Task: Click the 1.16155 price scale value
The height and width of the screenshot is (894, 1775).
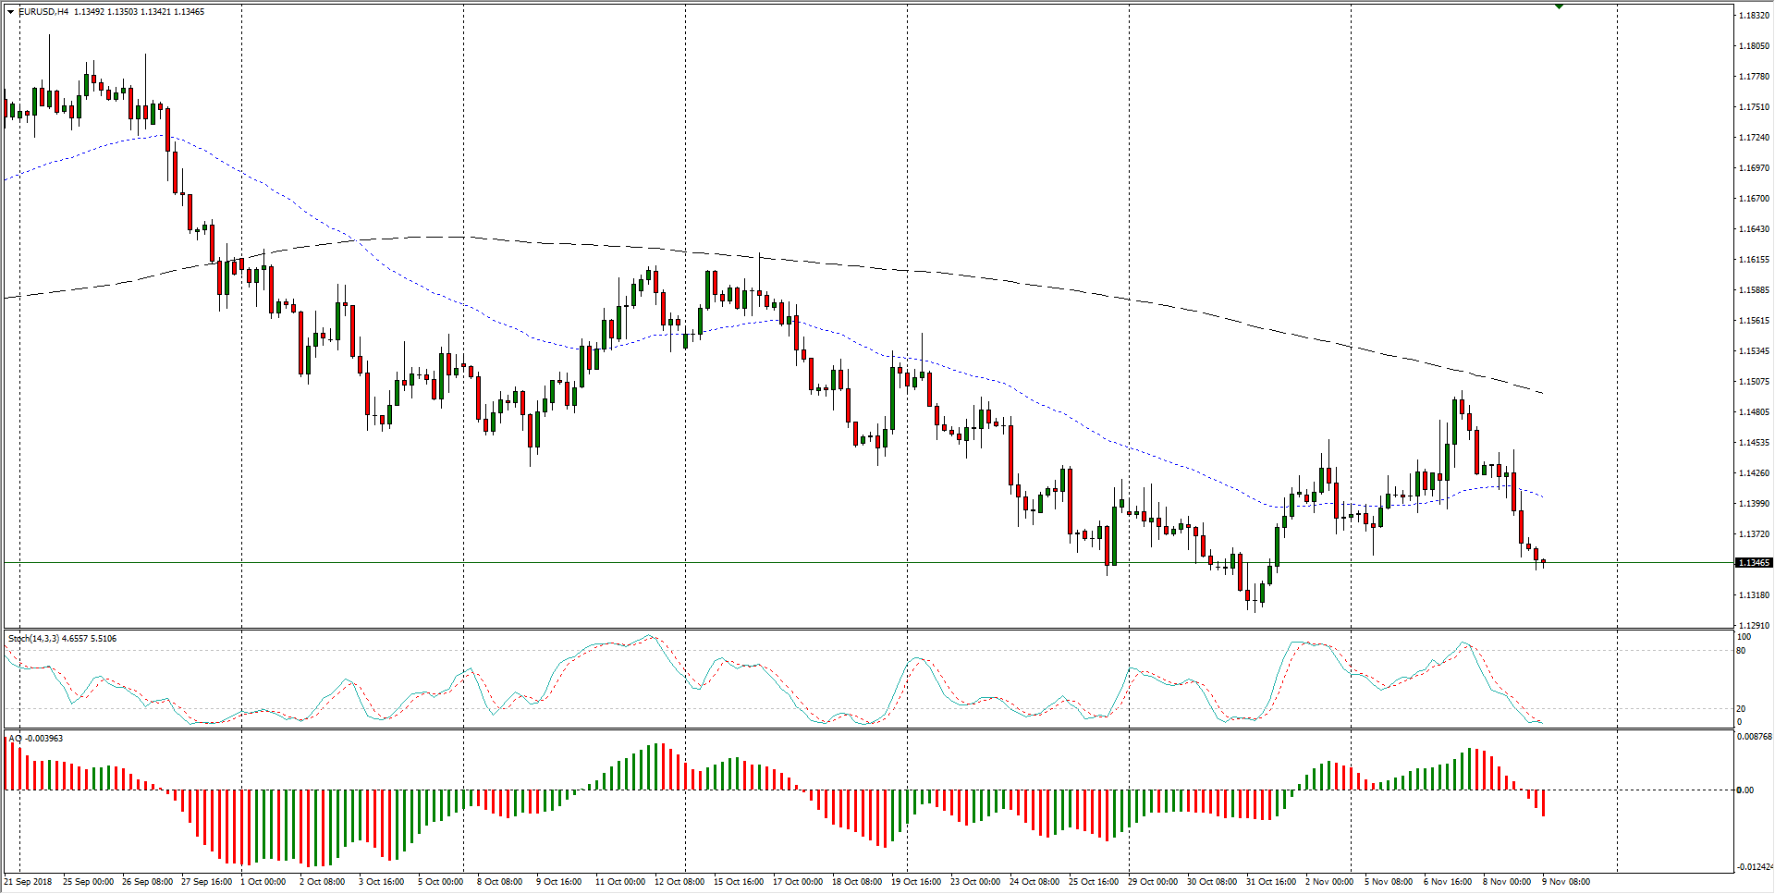Action: click(x=1754, y=260)
